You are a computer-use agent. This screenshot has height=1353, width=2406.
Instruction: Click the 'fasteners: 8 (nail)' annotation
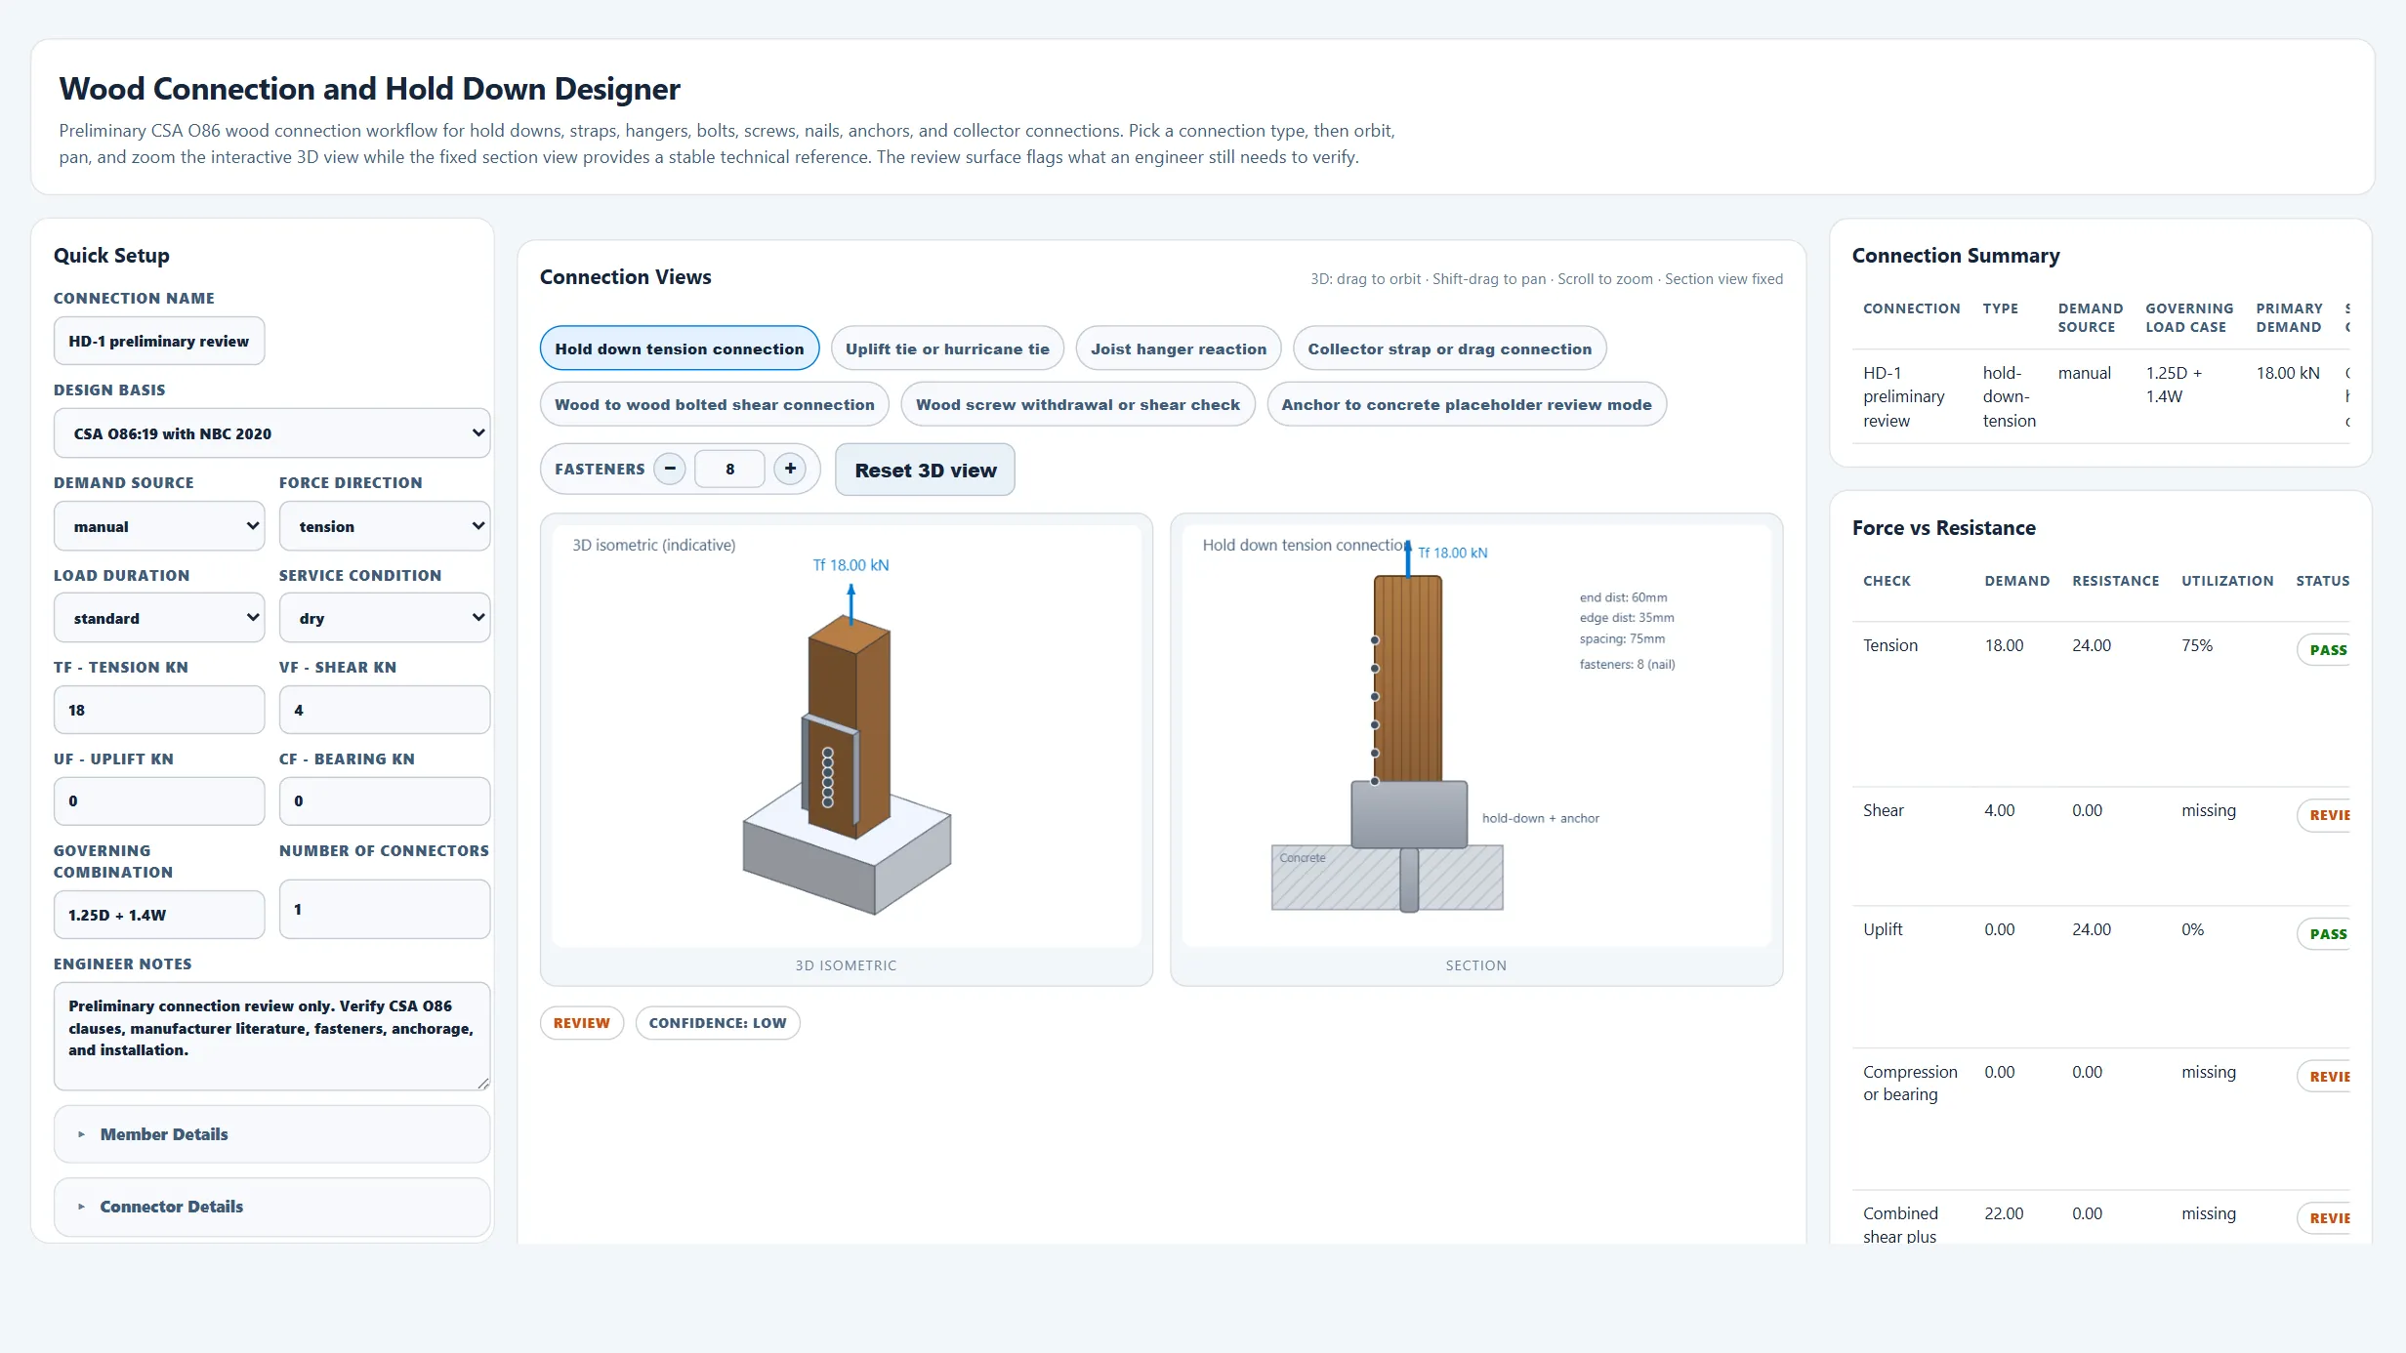1627,664
